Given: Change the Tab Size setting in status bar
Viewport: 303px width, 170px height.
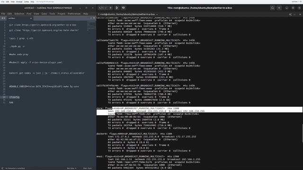Looking at the screenshot, I should click(x=71, y=168).
